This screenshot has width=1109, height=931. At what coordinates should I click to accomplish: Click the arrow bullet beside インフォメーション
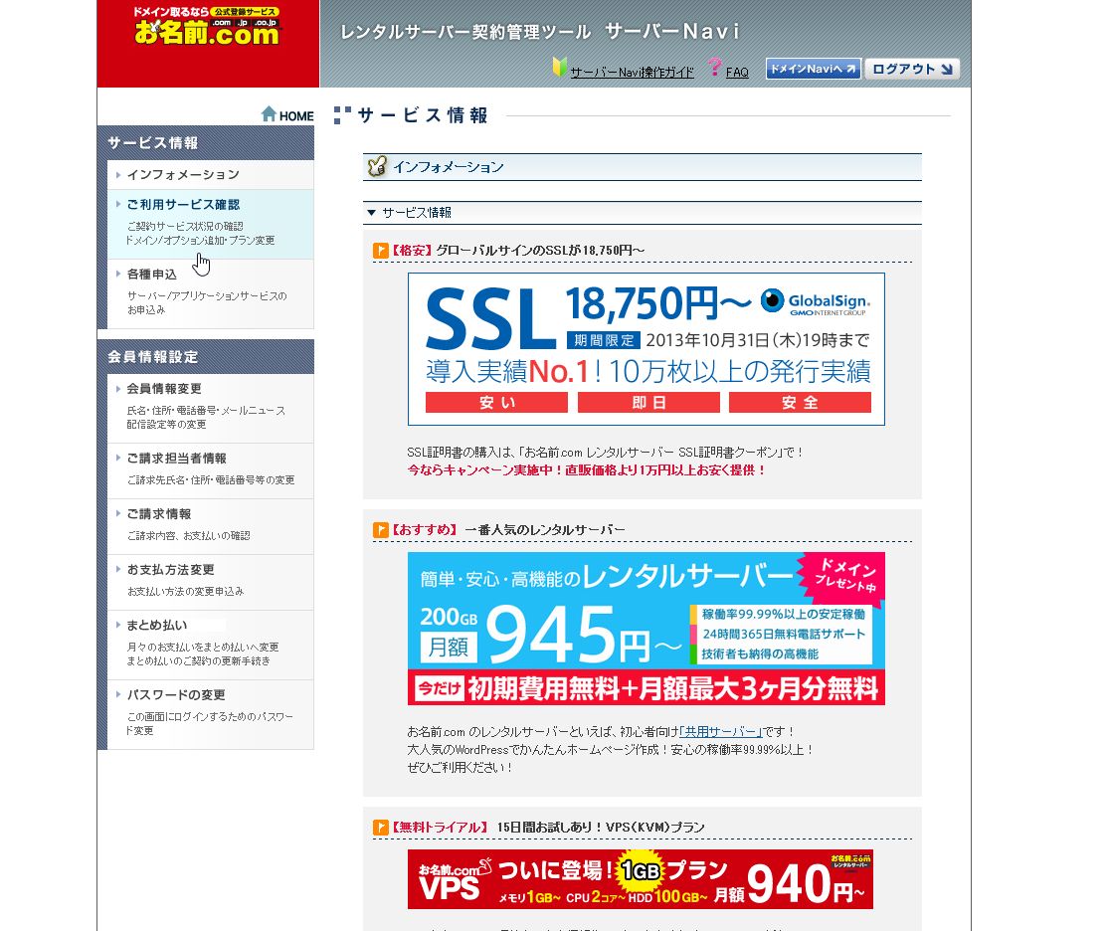click(x=118, y=174)
